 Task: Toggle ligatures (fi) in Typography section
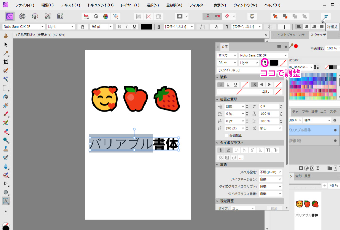point(221,150)
